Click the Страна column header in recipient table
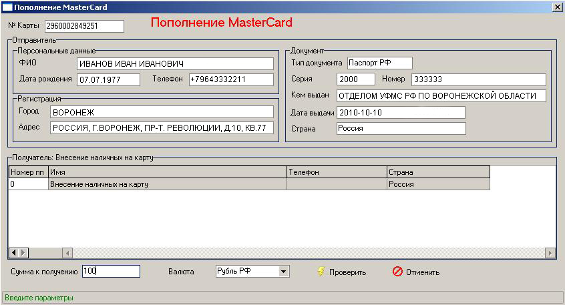This screenshot has width=565, height=305. [x=439, y=172]
